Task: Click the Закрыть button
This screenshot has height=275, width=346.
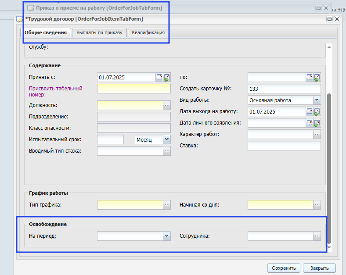Action: click(x=319, y=268)
